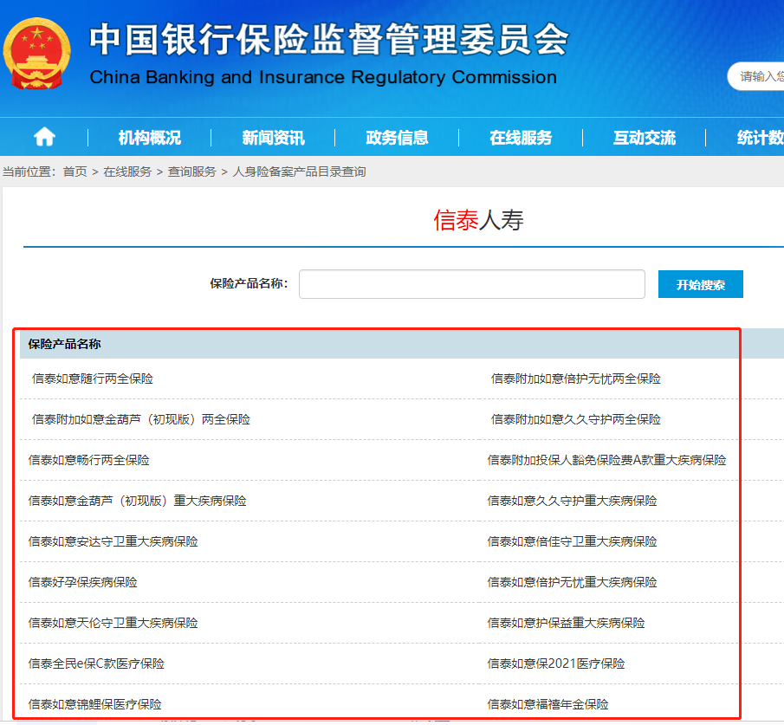The width and height of the screenshot is (784, 725).
Task: Click 首页 in the breadcrumb
Action: [x=75, y=172]
